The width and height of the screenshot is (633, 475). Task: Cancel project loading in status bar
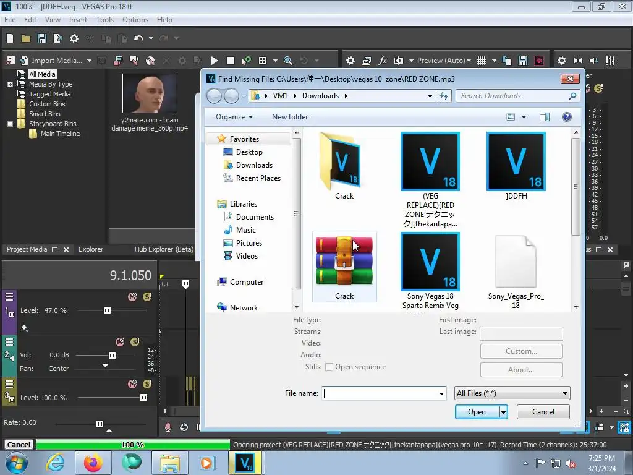19,445
